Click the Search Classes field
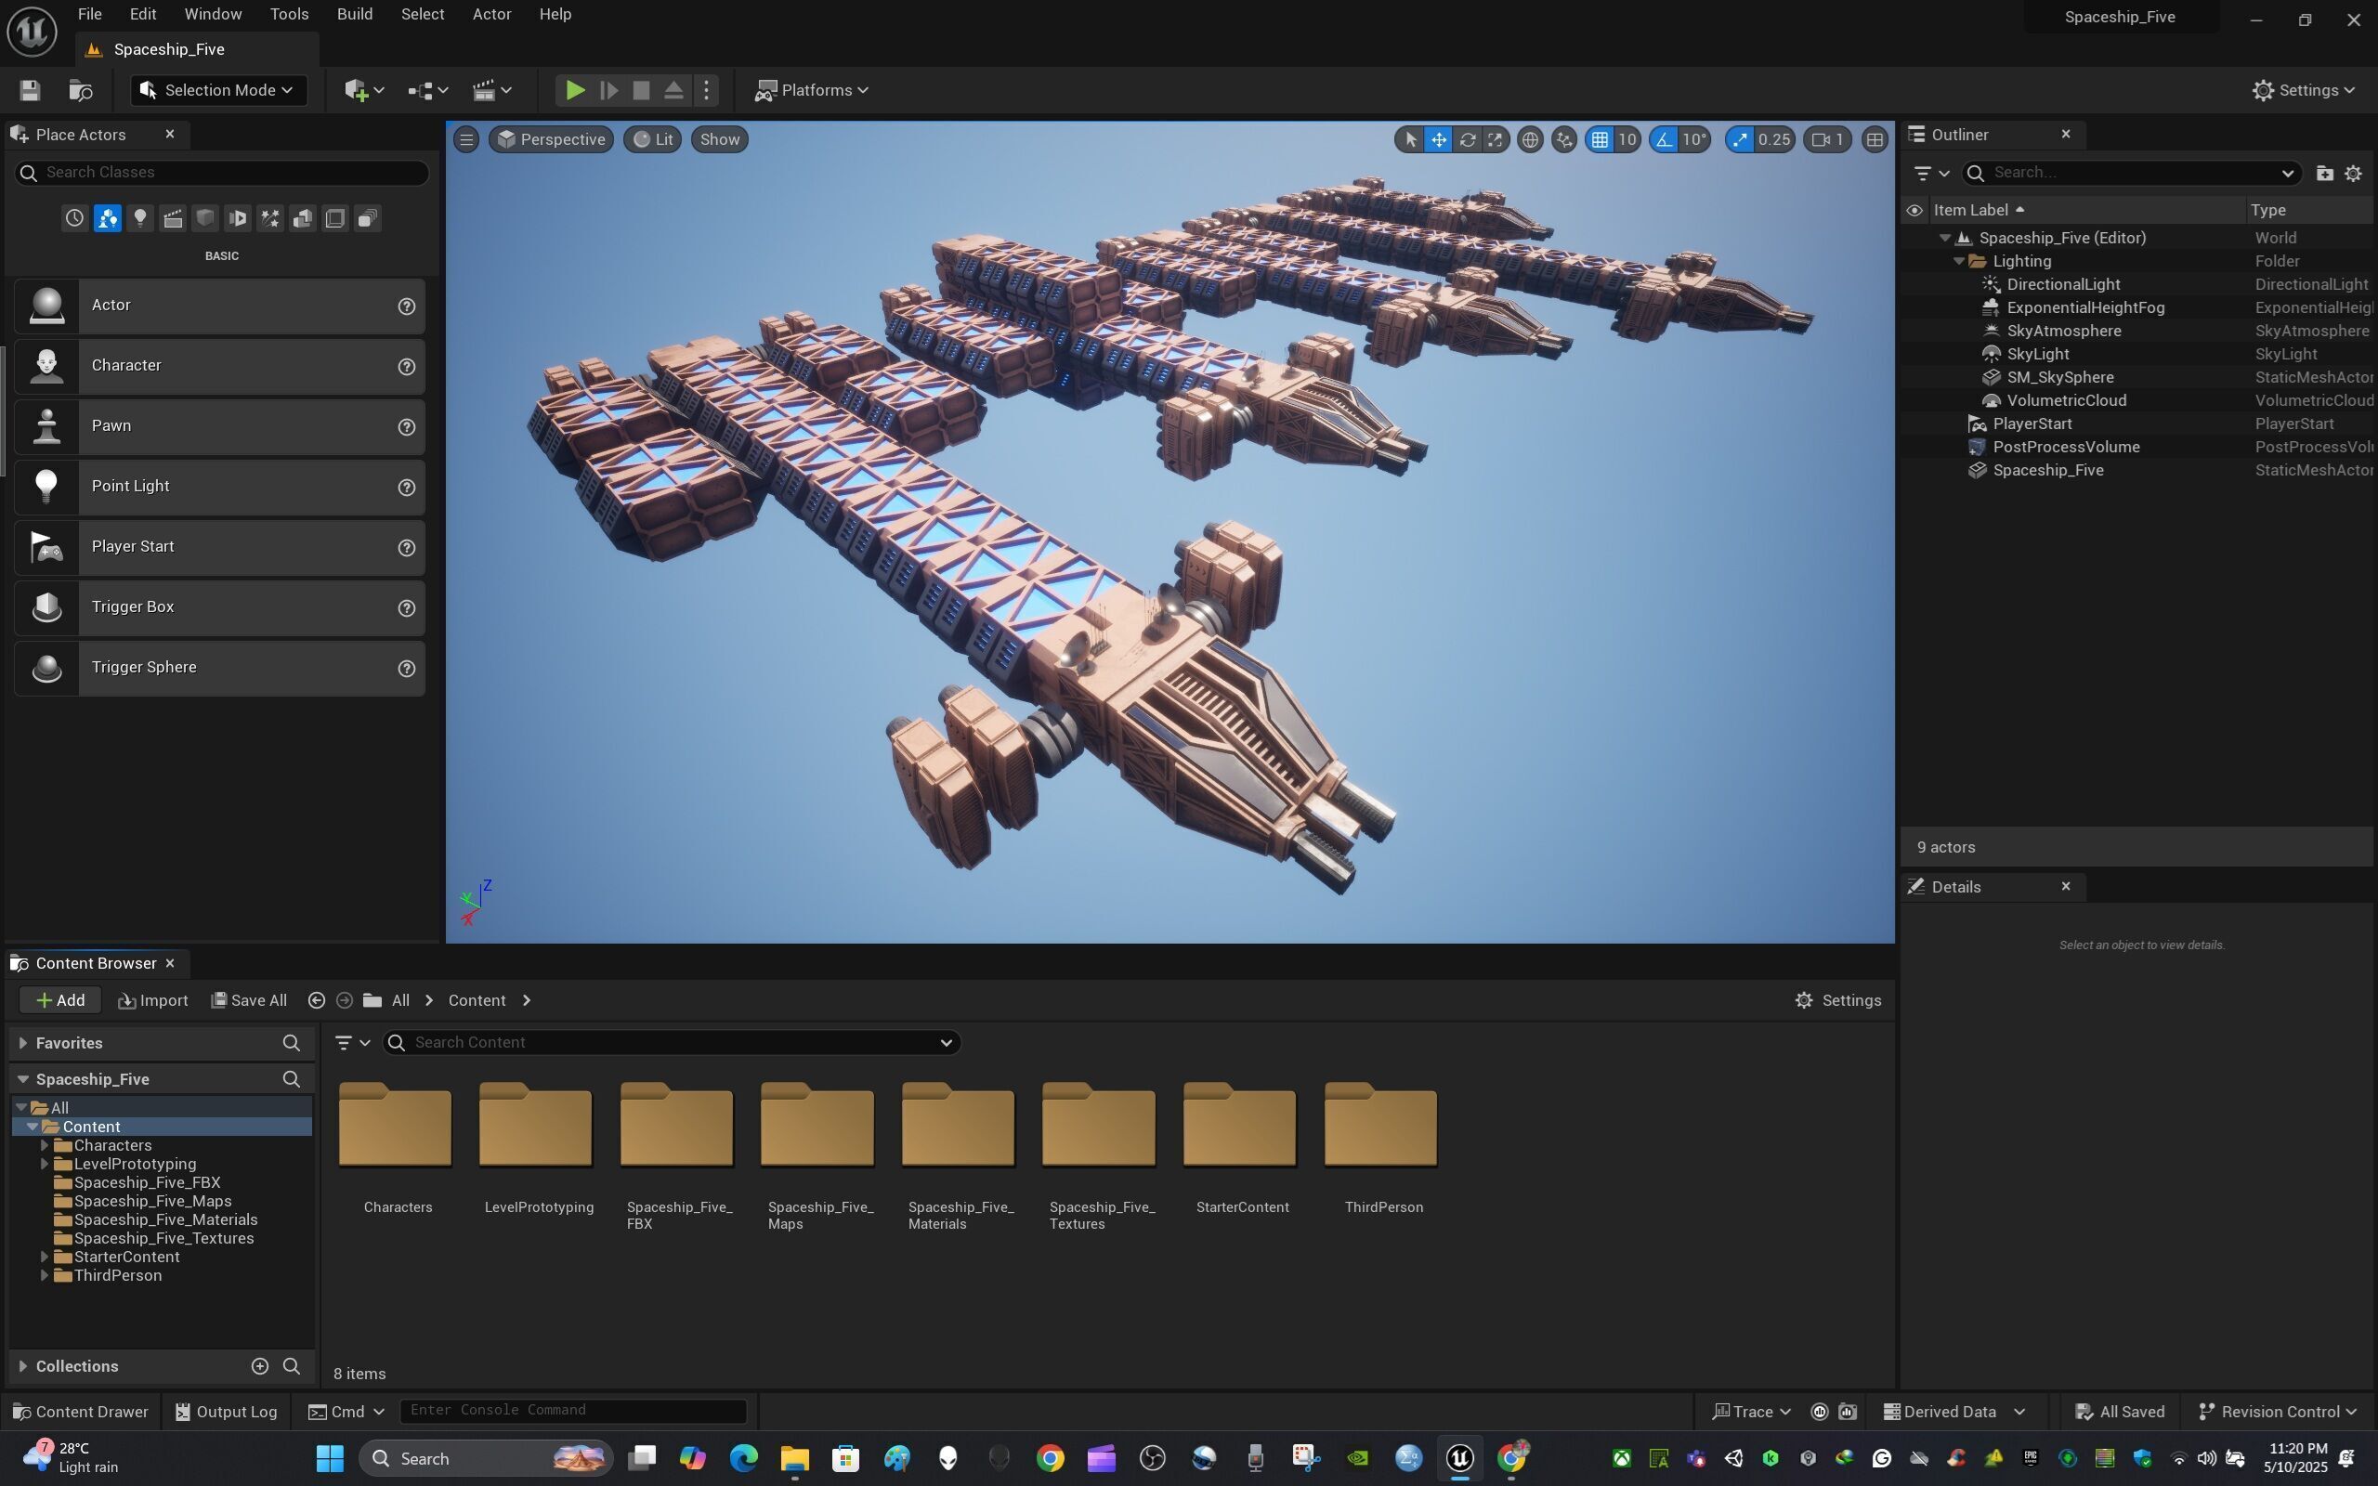Screen dimensions: 2378x1486 (222, 172)
